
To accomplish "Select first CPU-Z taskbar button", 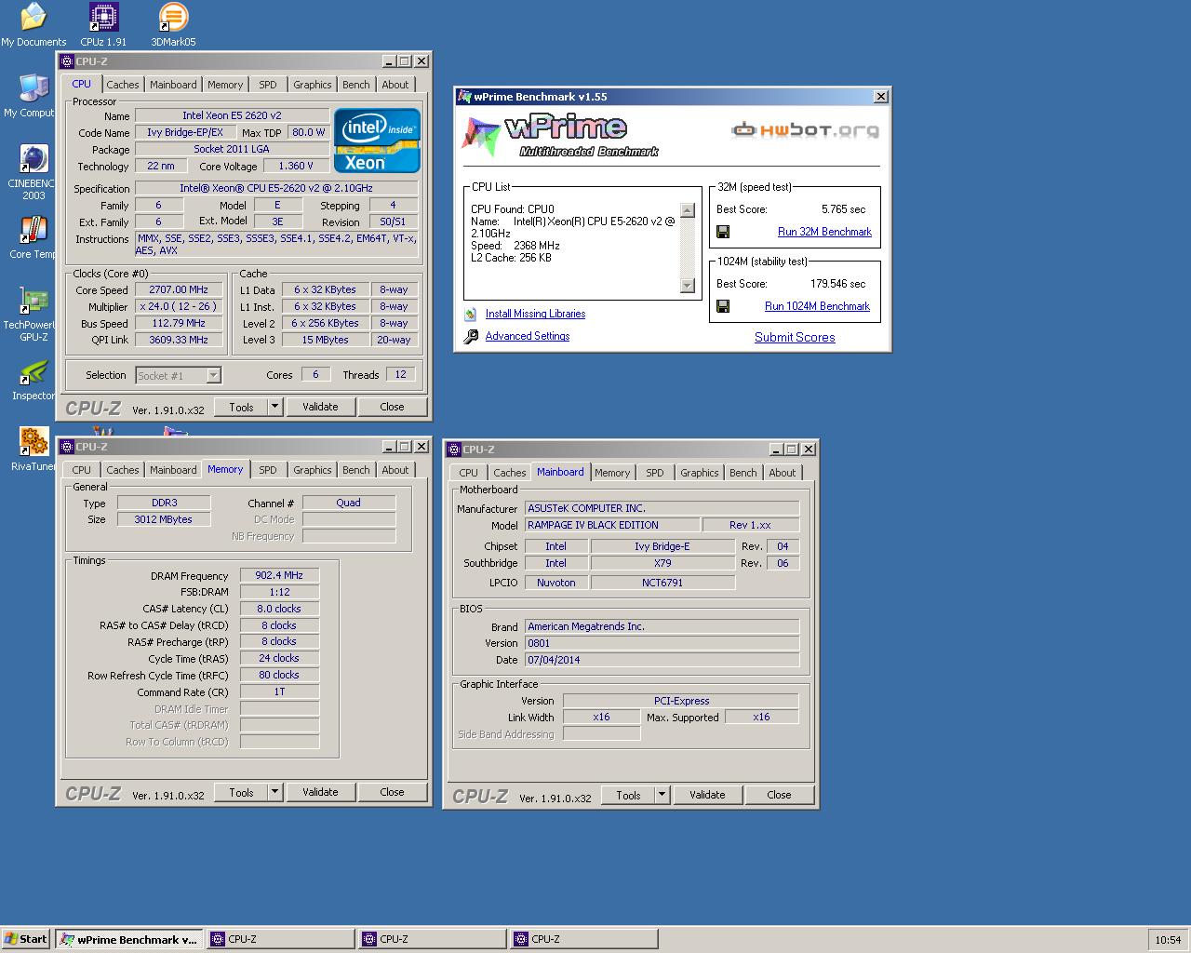I will point(279,939).
